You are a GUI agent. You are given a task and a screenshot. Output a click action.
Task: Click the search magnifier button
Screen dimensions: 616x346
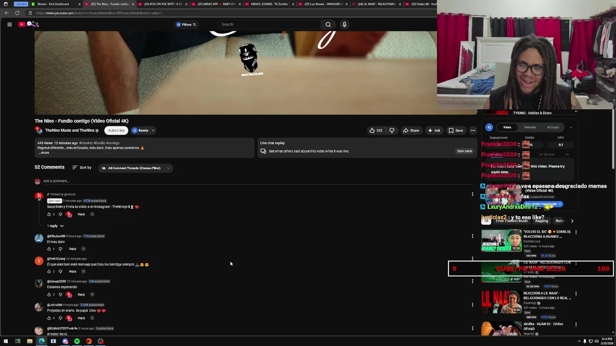pos(328,25)
